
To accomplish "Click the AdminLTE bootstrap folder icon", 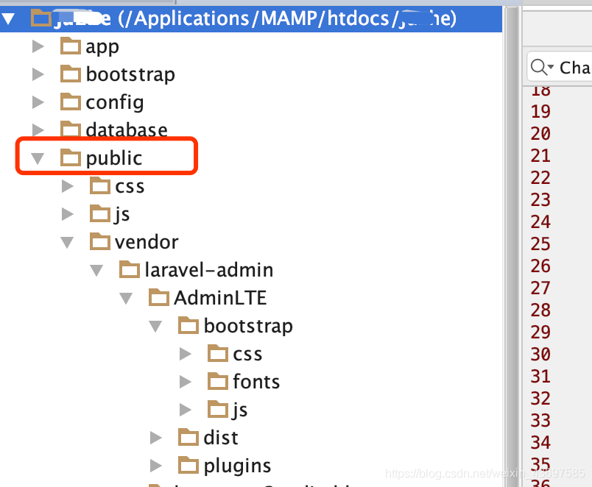I will click(188, 325).
